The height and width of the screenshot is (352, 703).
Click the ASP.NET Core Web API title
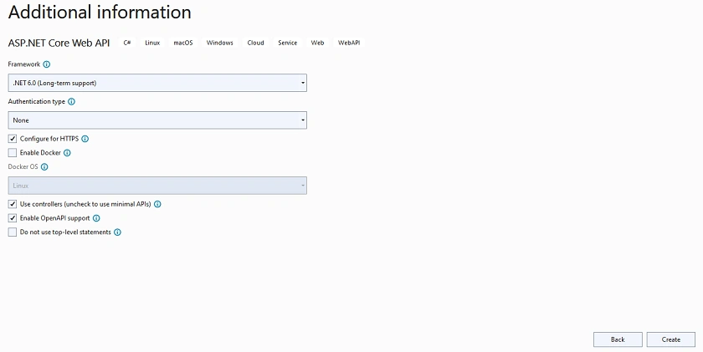[x=59, y=43]
